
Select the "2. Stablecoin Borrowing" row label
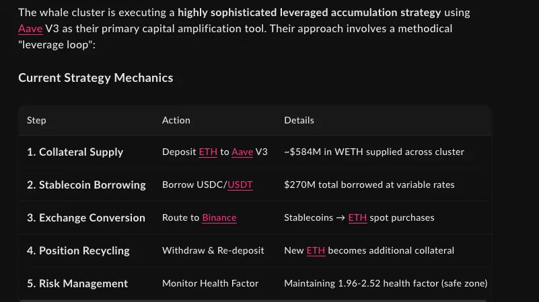(x=86, y=185)
